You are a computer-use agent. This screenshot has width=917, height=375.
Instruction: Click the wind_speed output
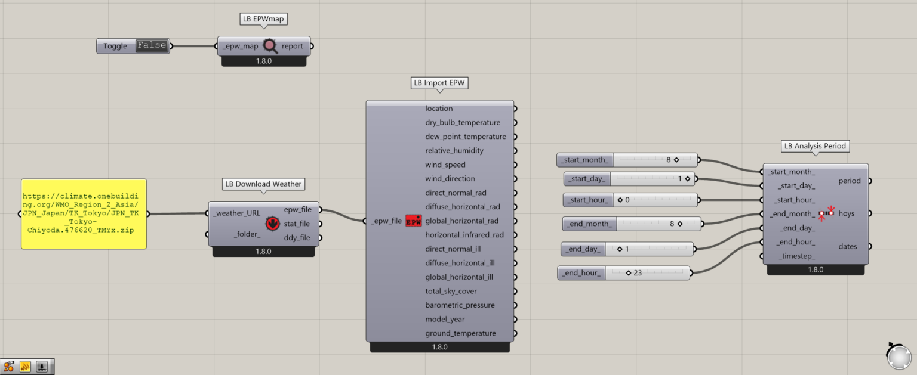pyautogui.click(x=445, y=165)
